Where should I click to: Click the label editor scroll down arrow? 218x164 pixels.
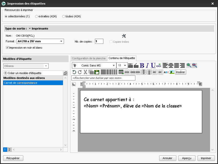[212, 149]
